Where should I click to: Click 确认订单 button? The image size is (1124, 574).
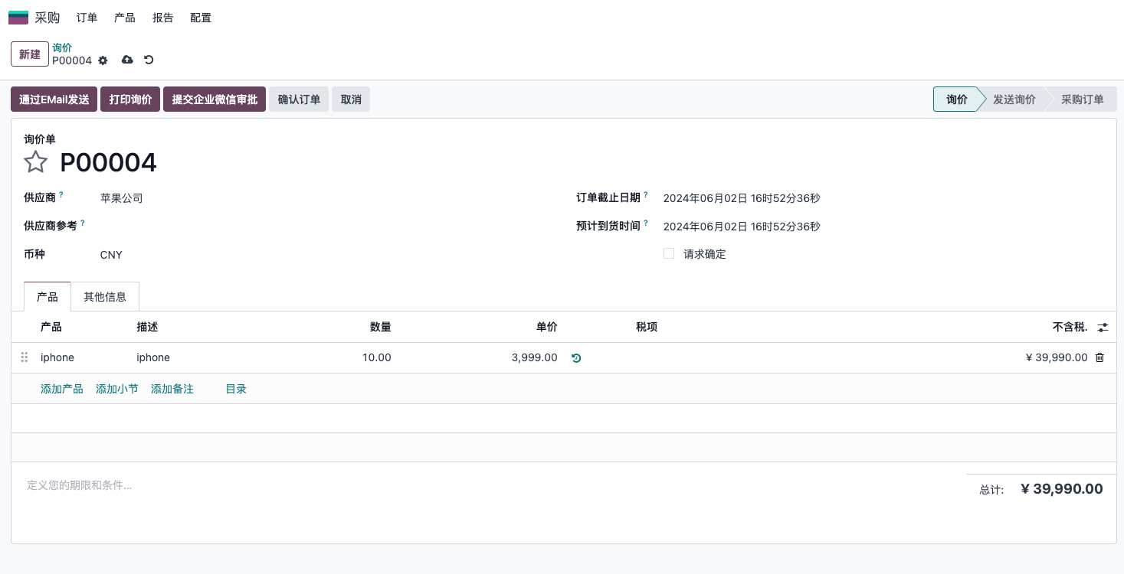[299, 99]
